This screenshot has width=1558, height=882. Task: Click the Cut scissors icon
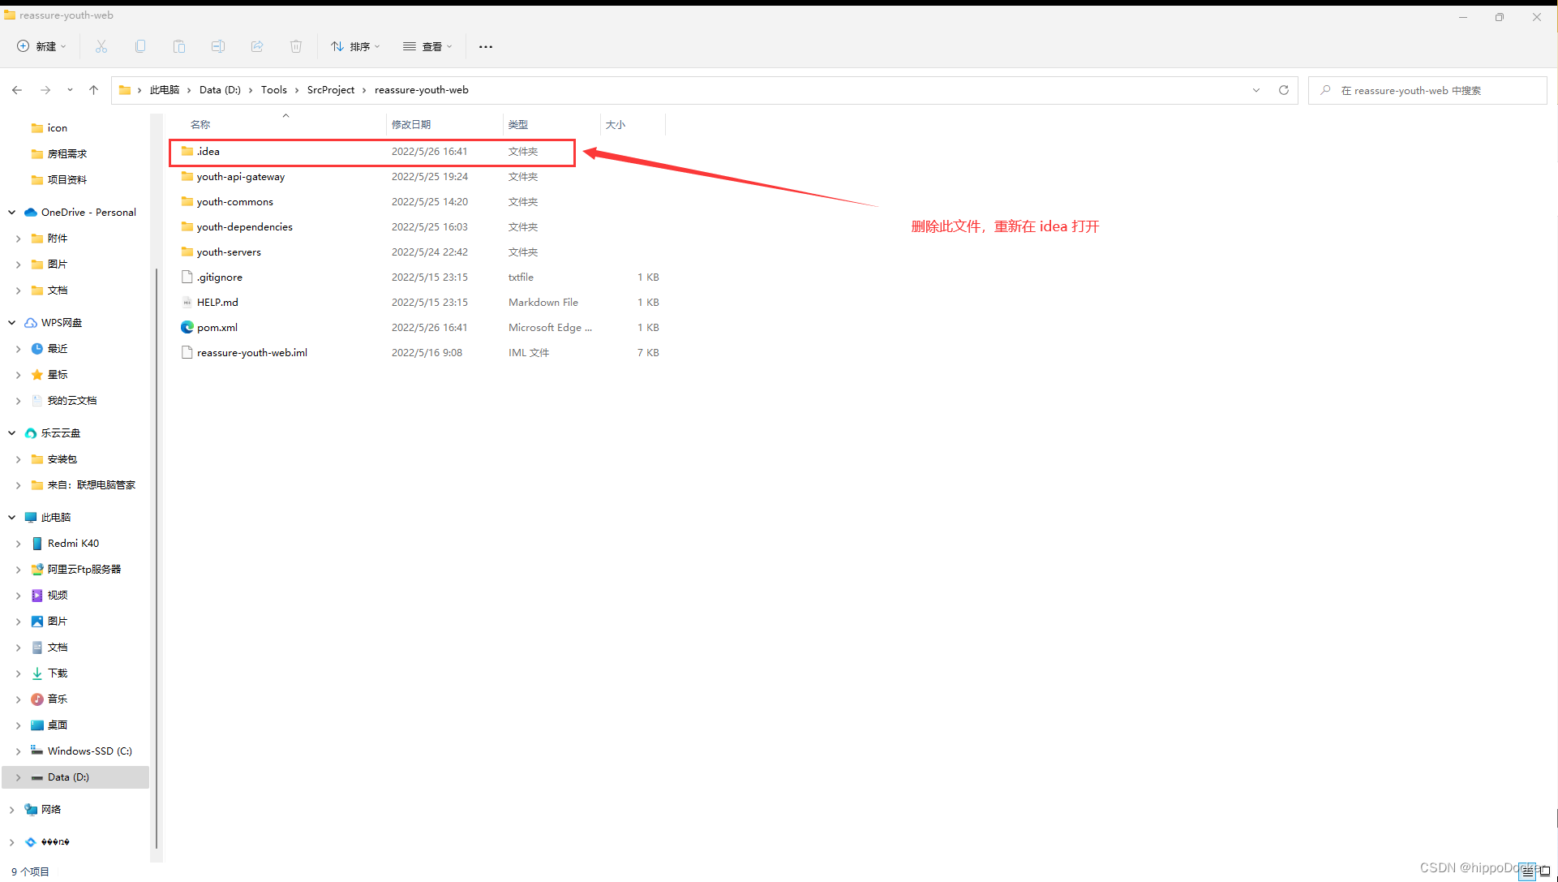(x=101, y=46)
